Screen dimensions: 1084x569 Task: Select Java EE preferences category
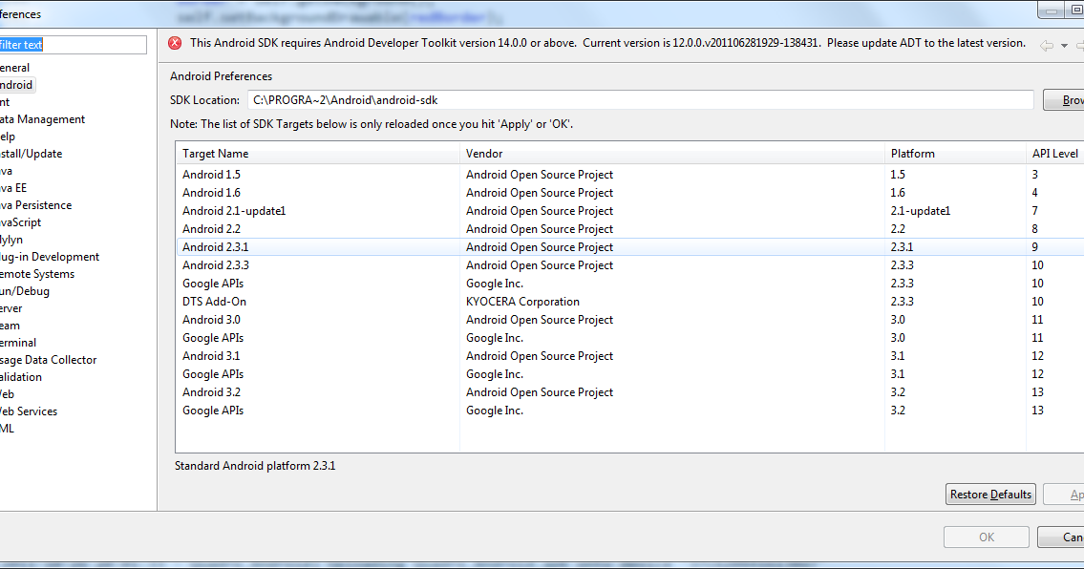[13, 188]
